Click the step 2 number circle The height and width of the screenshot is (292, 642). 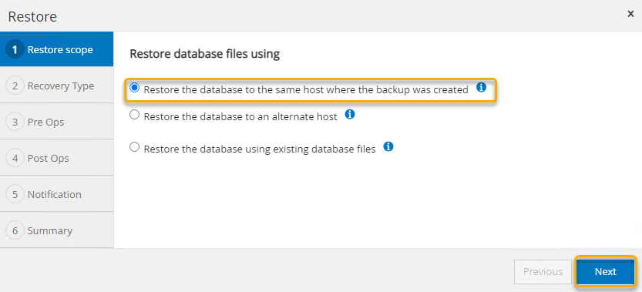pos(15,86)
